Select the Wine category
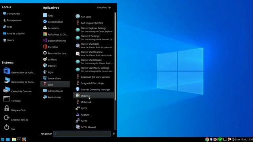 [55, 84]
